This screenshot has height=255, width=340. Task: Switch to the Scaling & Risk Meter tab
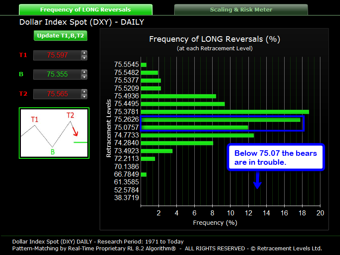(241, 9)
